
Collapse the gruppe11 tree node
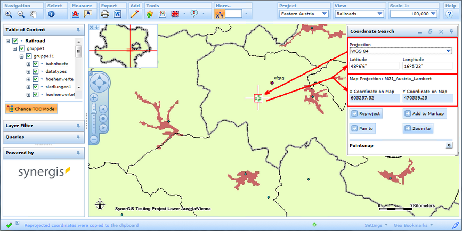pos(21,56)
